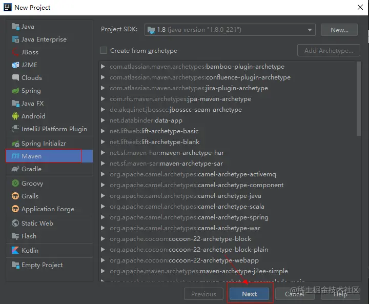Expand jpa-maven-archetype entry

point(103,99)
